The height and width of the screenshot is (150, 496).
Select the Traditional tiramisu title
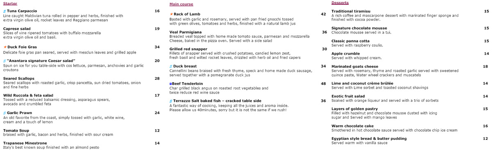tap(351, 11)
